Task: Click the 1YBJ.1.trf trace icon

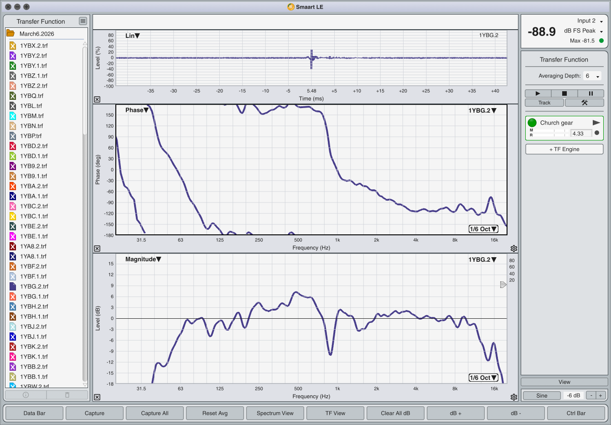Action: (x=13, y=337)
